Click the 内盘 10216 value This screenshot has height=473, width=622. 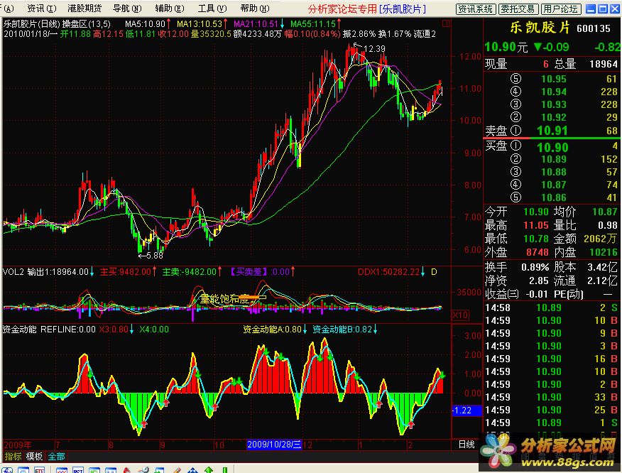click(x=604, y=252)
